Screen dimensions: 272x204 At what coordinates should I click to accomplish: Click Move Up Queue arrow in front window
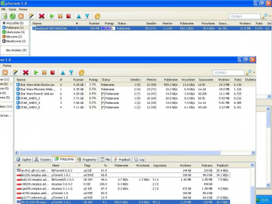63,72
